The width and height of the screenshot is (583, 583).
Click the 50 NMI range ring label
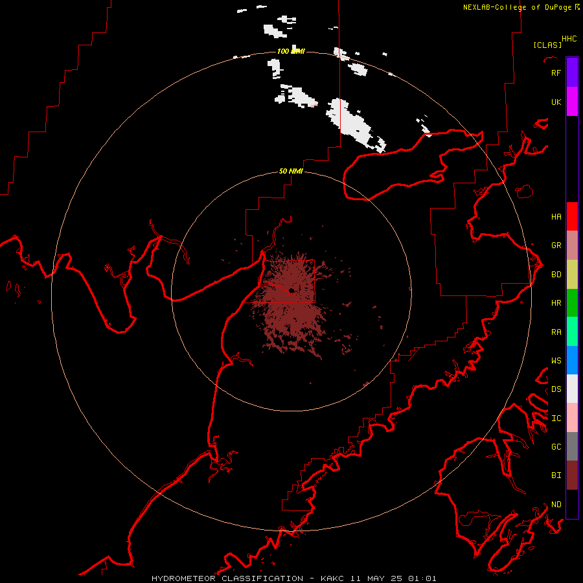coord(291,172)
